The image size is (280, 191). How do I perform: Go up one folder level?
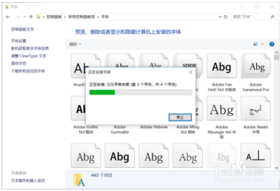(31, 17)
